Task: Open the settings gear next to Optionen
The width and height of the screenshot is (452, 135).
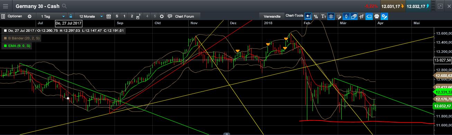Action: tap(29, 16)
